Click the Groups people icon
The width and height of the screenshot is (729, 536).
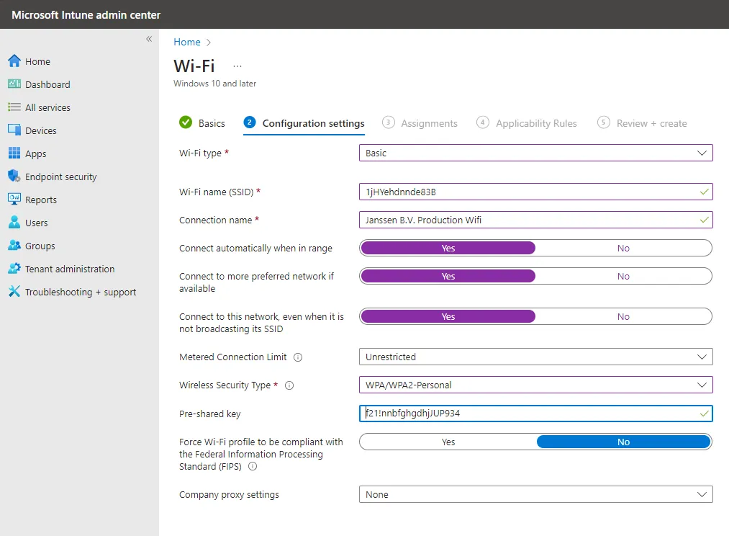tap(14, 245)
